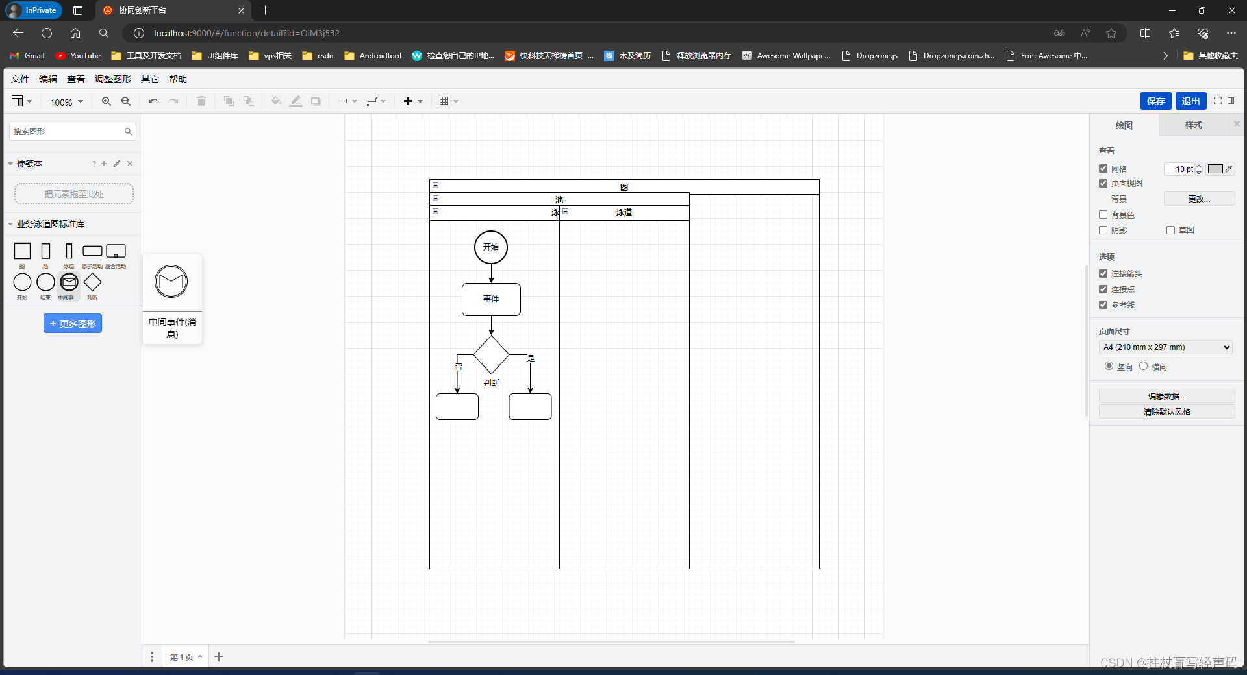Screen dimensions: 1247x675
Task: Select the diamond 判断 shape
Action: click(92, 282)
